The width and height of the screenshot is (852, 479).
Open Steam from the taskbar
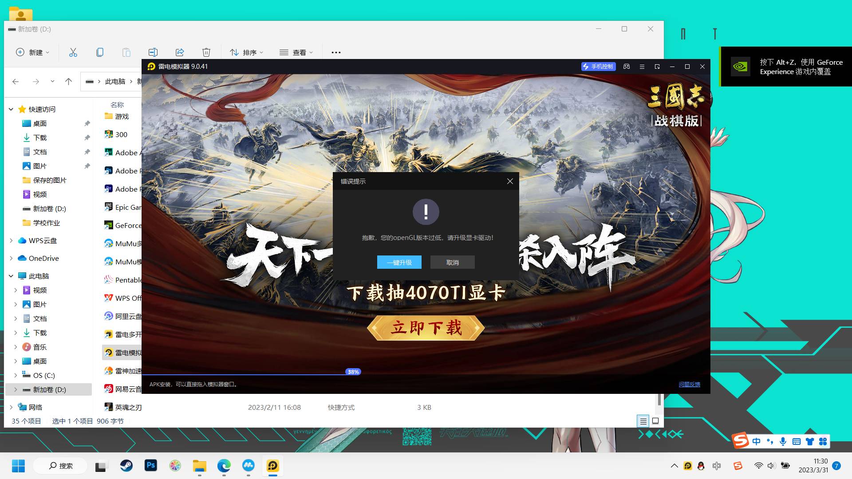[126, 466]
